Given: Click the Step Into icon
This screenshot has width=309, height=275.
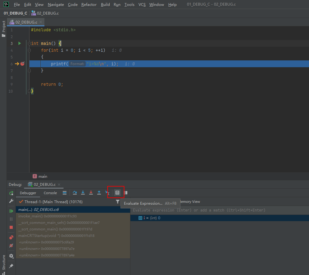Looking at the screenshot, I should (83, 193).
